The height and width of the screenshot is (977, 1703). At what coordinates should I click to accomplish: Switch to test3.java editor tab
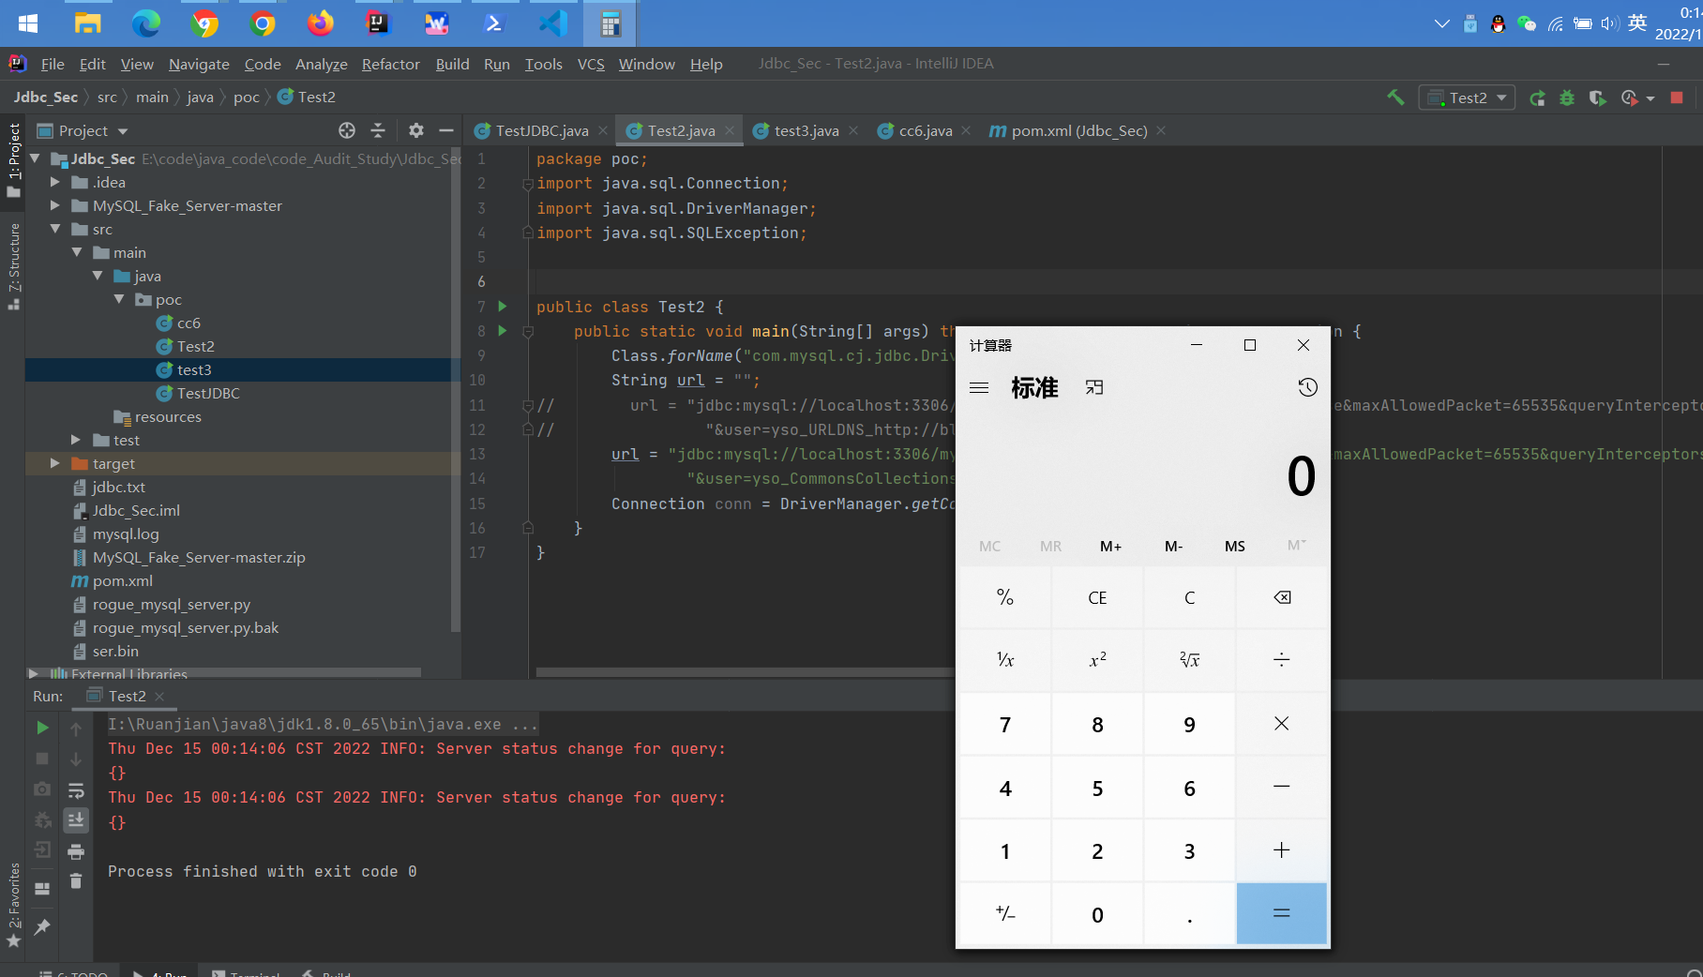pyautogui.click(x=806, y=130)
